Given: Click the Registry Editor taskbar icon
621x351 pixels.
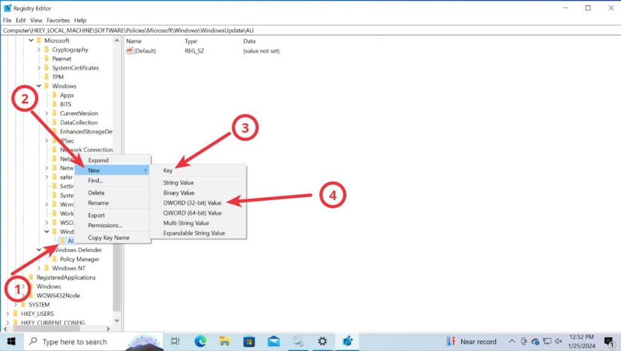Looking at the screenshot, I should click(347, 341).
